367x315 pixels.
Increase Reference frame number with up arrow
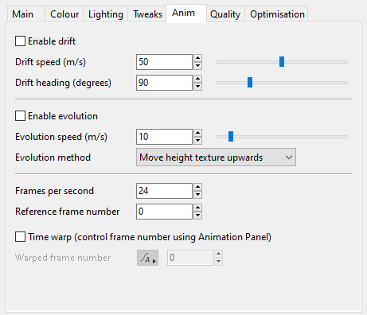(x=197, y=208)
